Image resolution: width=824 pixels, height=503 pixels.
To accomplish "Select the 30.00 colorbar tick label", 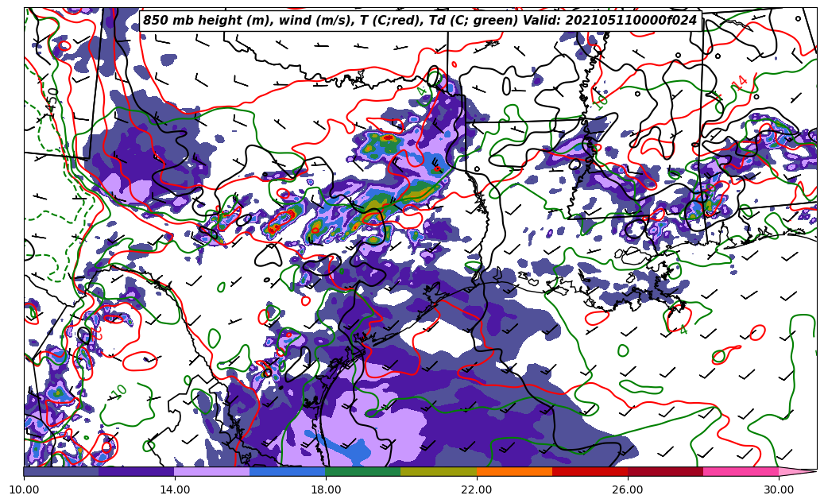I will tap(779, 489).
